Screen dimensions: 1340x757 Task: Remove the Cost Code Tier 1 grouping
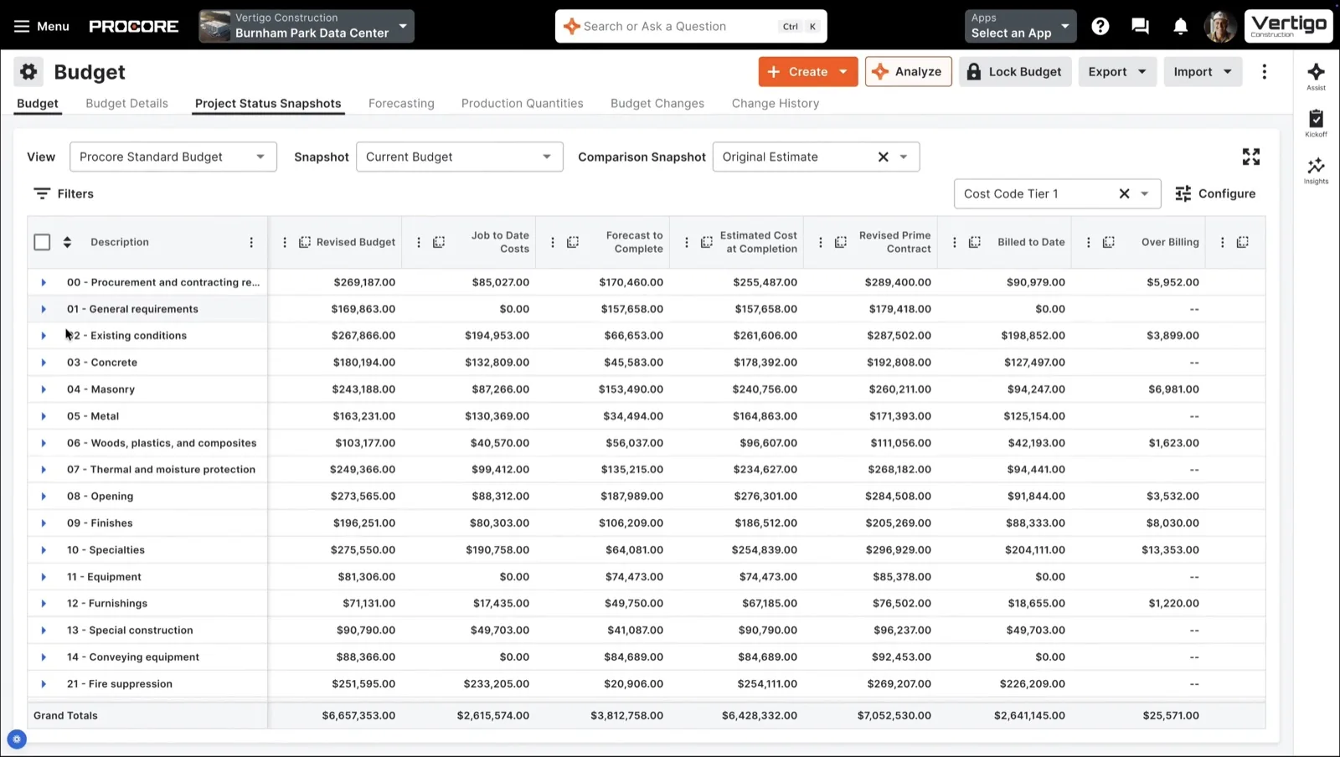[1124, 193]
